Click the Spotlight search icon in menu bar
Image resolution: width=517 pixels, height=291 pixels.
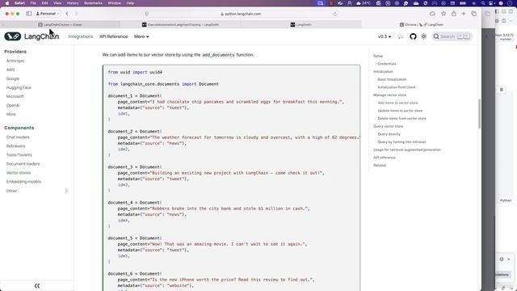tap(483, 3)
